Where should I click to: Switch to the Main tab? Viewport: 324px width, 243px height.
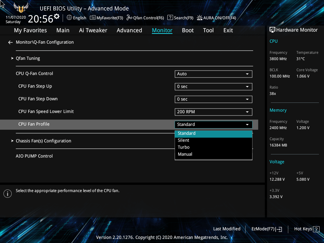click(63, 30)
